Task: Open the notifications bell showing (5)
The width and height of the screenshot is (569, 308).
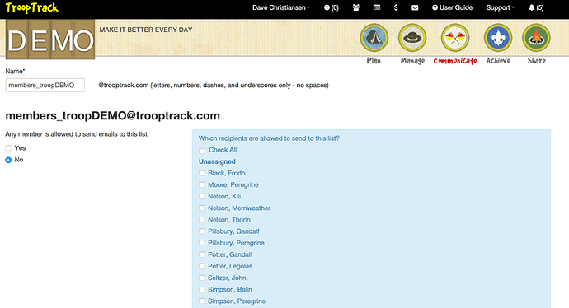Action: click(536, 7)
